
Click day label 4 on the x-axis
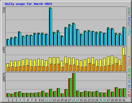click(x=20, y=100)
